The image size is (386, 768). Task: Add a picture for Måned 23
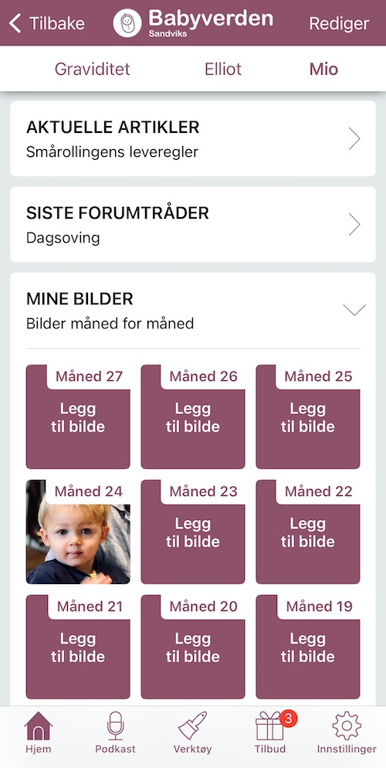point(193,532)
